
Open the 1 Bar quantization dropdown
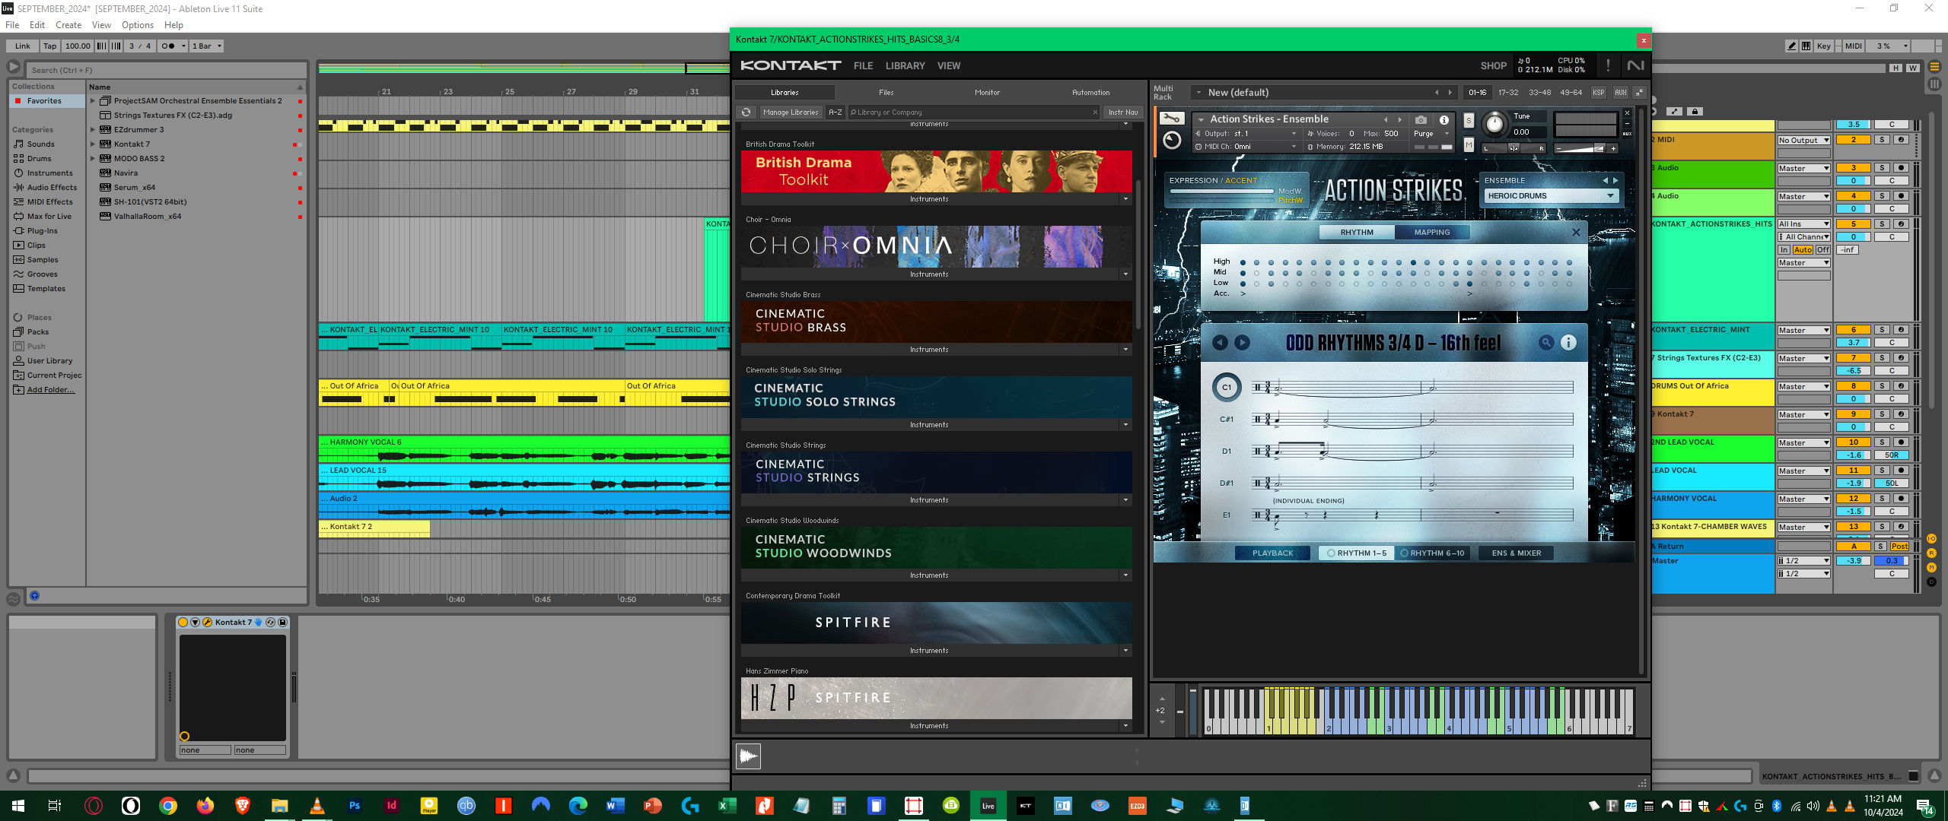(207, 46)
